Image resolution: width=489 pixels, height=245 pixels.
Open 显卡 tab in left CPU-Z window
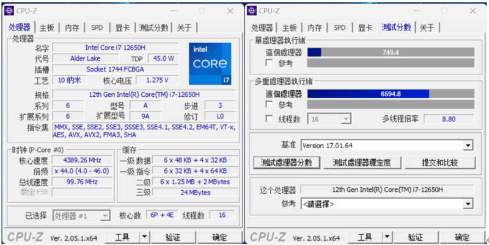(123, 27)
